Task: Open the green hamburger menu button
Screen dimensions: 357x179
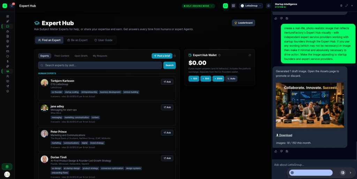Action: [x=5, y=6]
